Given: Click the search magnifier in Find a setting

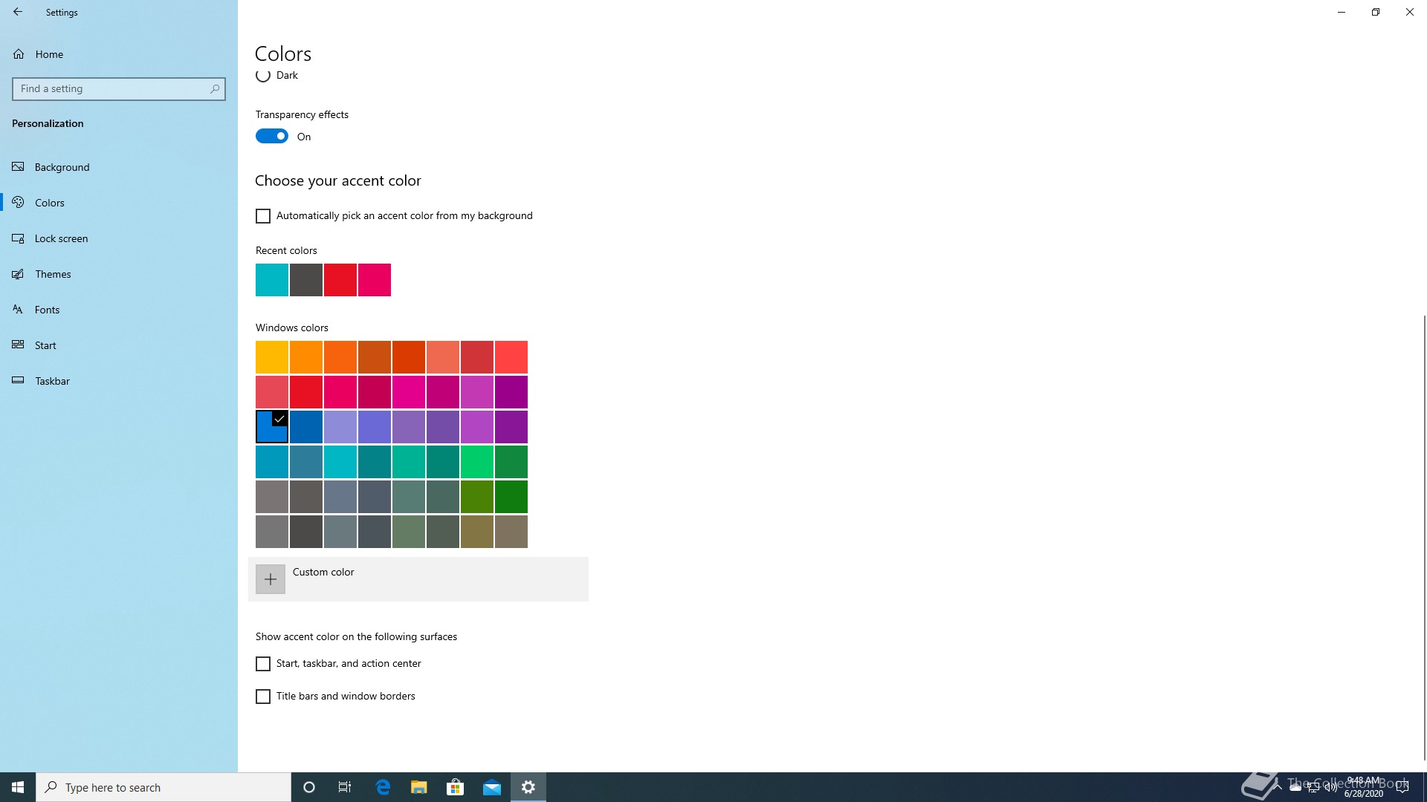Looking at the screenshot, I should [215, 89].
